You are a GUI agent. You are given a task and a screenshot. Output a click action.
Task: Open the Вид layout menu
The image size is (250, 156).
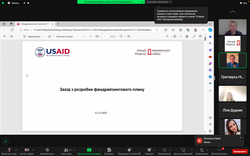tap(243, 3)
